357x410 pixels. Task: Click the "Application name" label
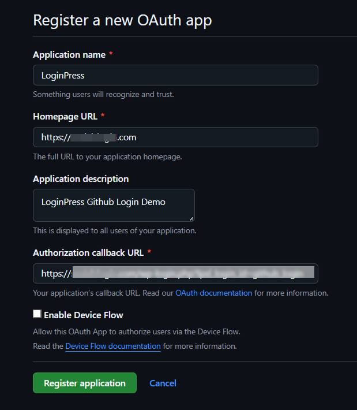69,55
